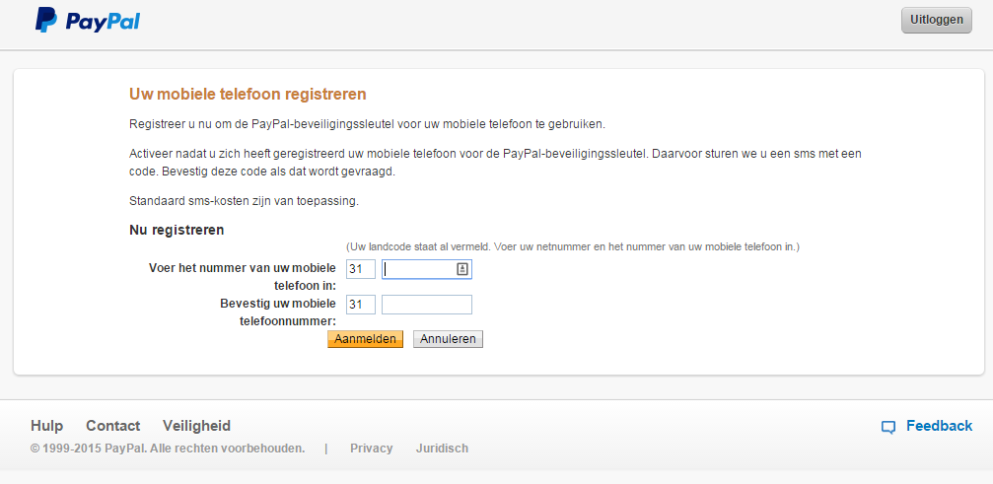993x484 pixels.
Task: Click the 'Bevestig uw mobiele telefoonnummer' label
Action: click(x=278, y=311)
